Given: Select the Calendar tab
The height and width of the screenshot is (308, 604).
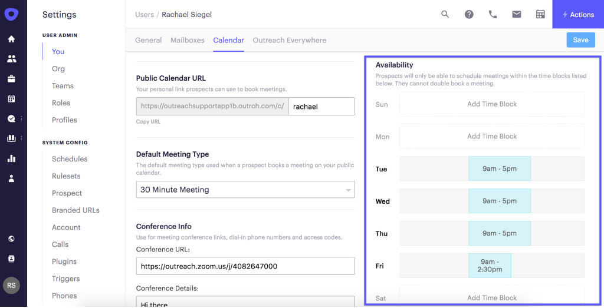Looking at the screenshot, I should click(x=228, y=41).
